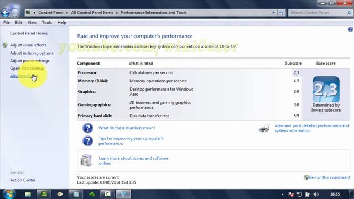Viewport: 354px width, 199px height.
Task: Click the active Control Panel taskbar button
Action: pyautogui.click(x=123, y=194)
